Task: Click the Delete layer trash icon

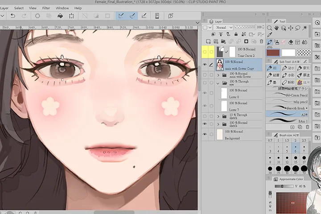Action: [261, 41]
